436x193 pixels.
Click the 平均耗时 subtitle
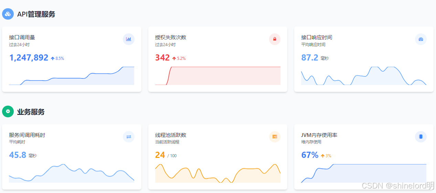17,142
